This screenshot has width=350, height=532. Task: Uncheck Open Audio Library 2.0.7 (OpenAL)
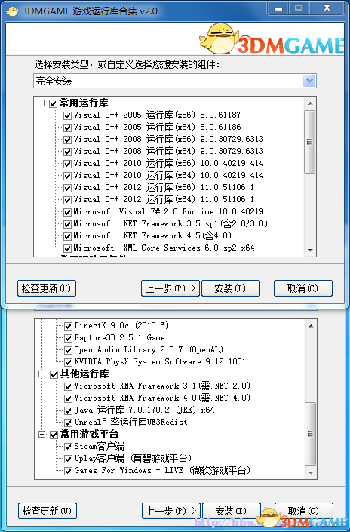coord(68,350)
